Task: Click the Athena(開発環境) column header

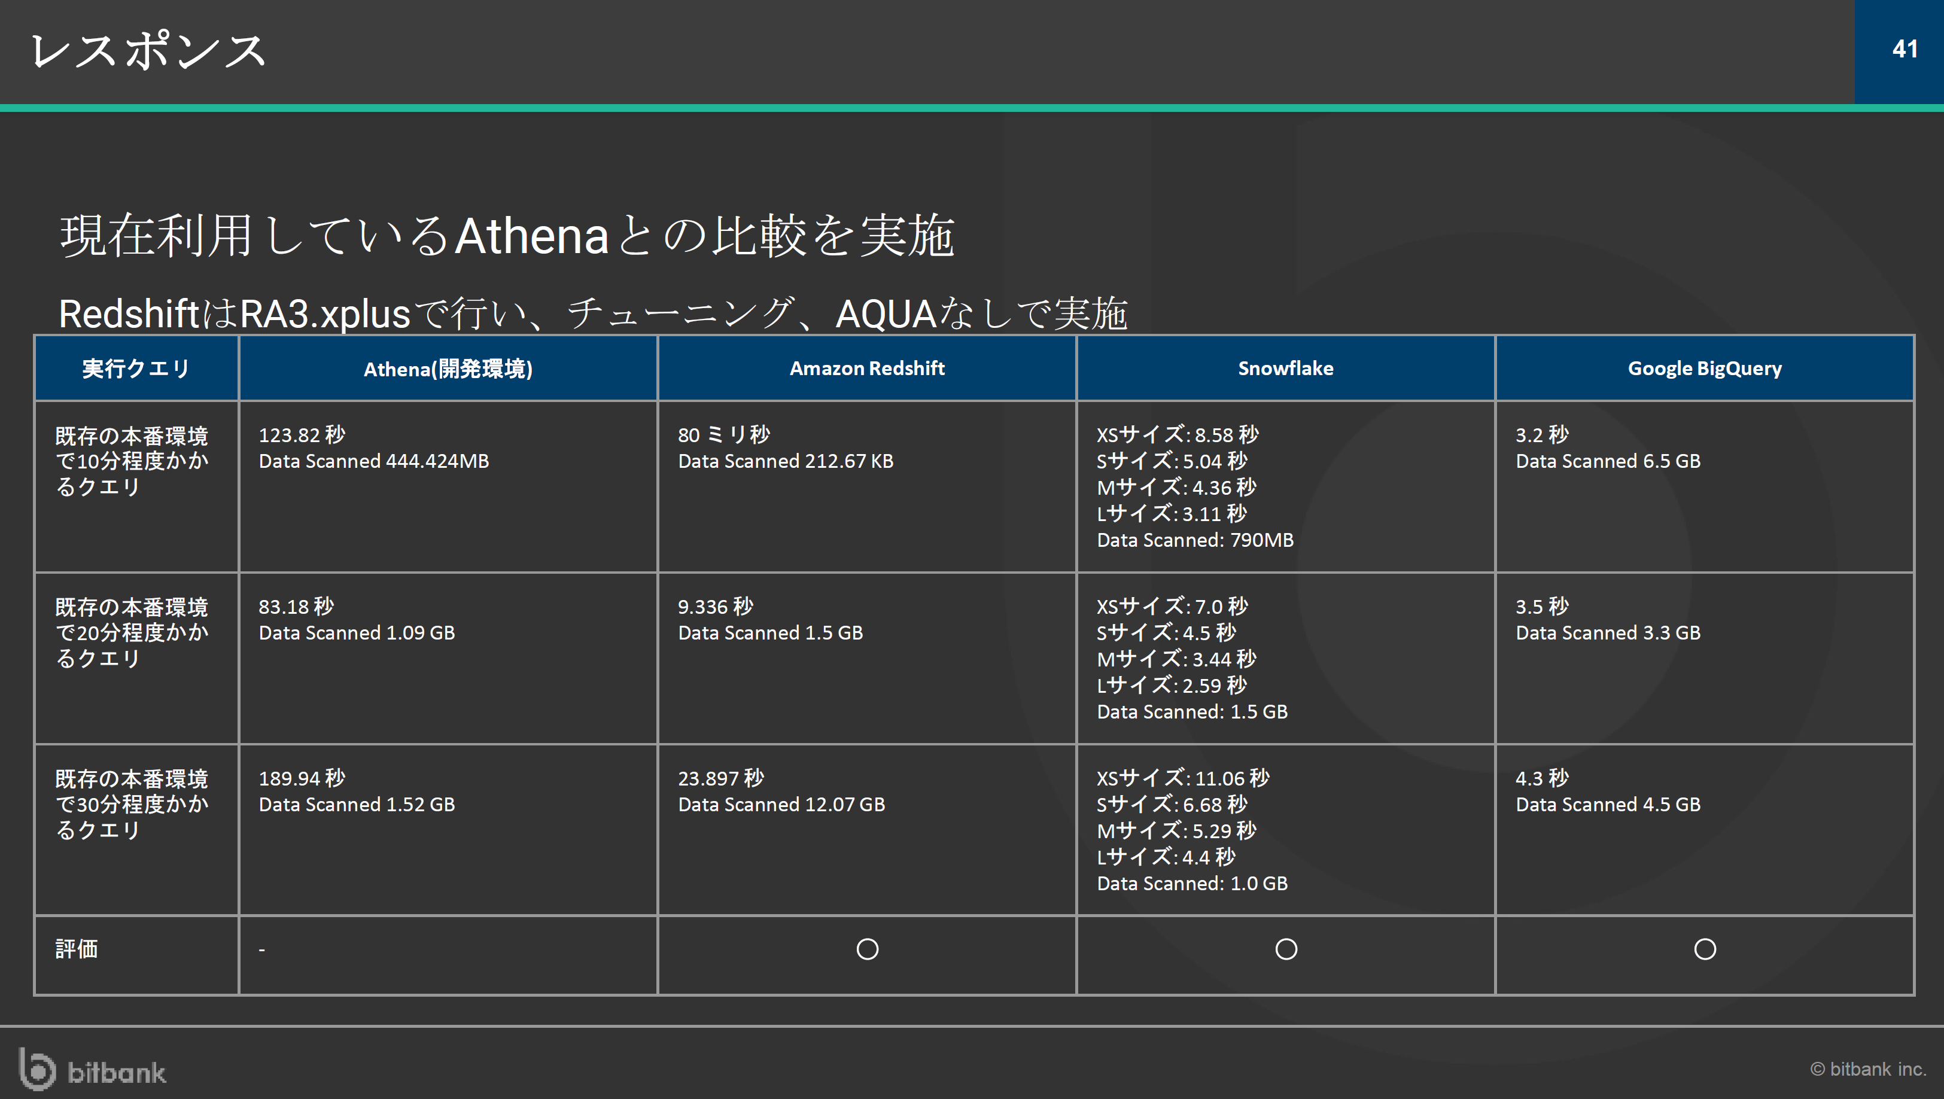Action: pyautogui.click(x=448, y=369)
